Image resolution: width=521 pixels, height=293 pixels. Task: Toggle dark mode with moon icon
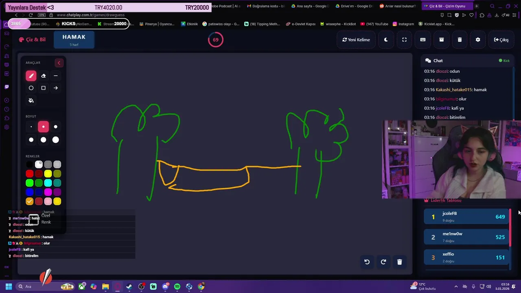pyautogui.click(x=386, y=40)
